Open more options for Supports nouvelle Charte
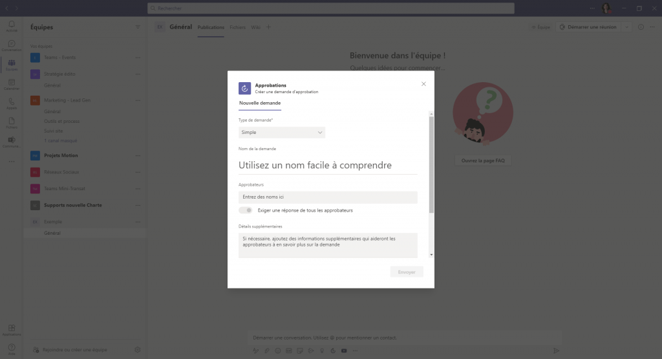 [x=138, y=205]
